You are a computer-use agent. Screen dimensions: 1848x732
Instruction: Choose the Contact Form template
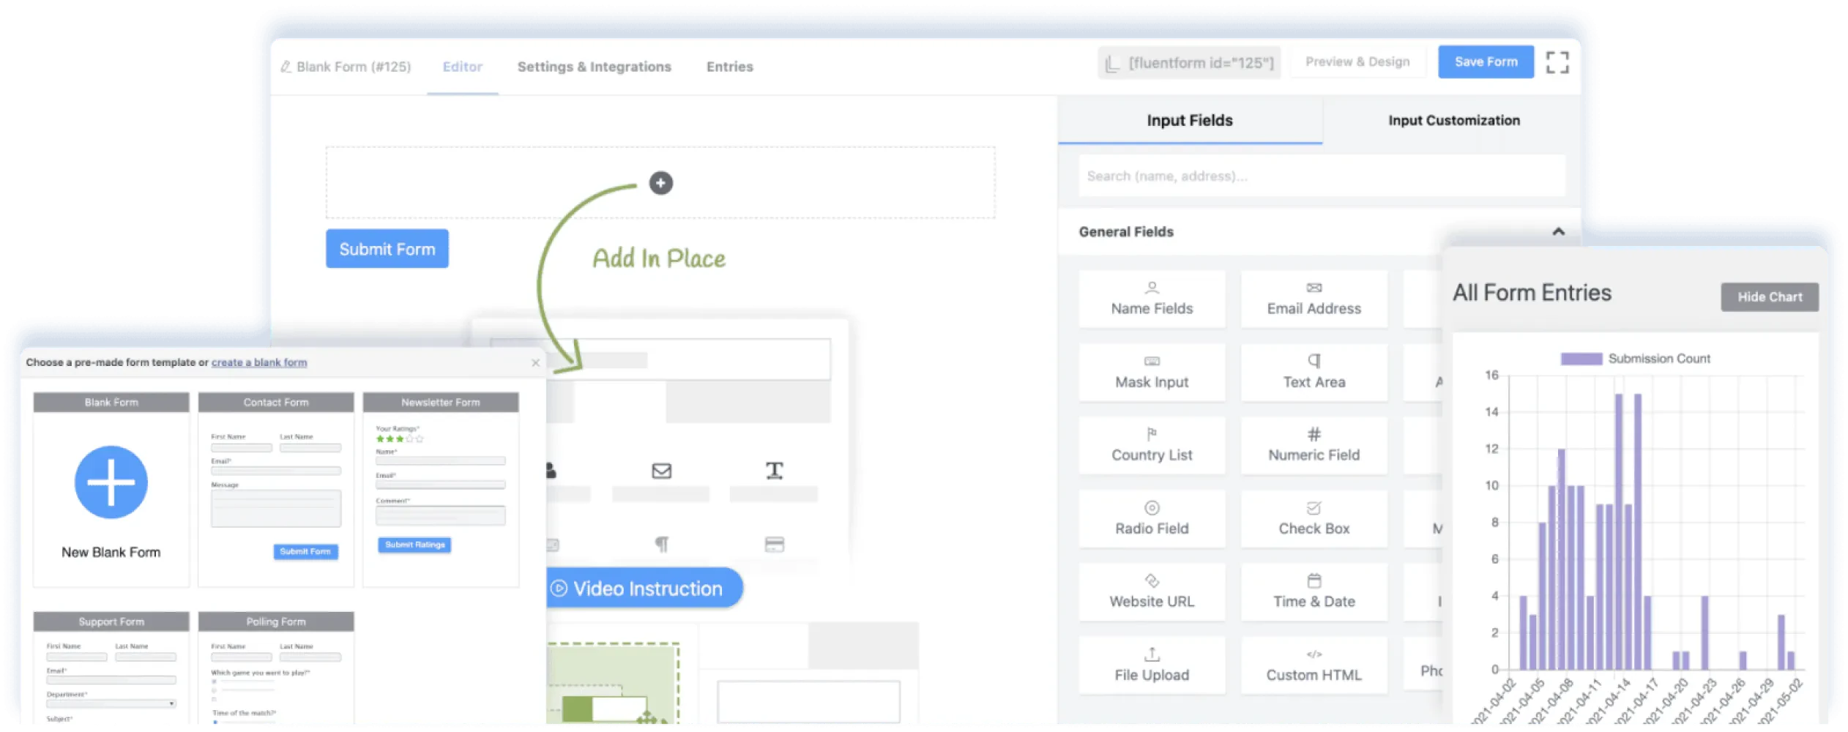[275, 489]
